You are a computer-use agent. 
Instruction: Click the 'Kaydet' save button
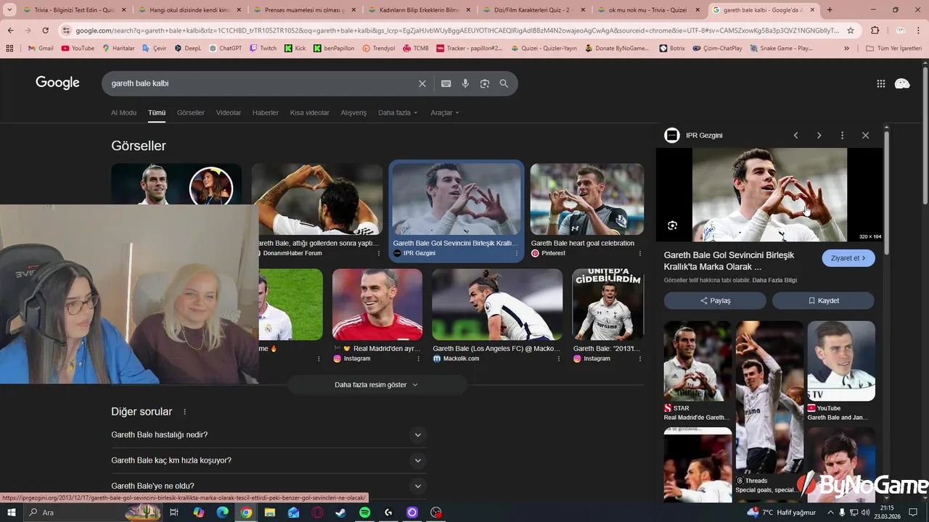(823, 301)
